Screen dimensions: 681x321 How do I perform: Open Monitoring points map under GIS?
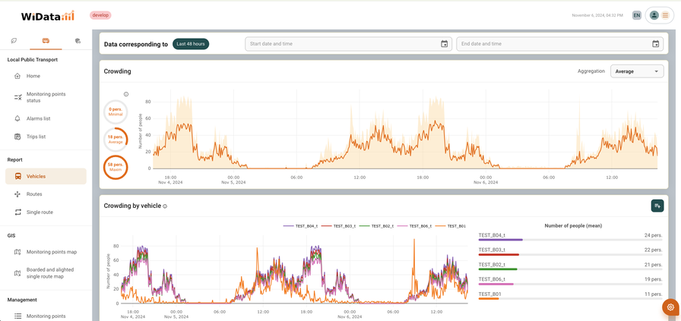[x=46, y=252]
